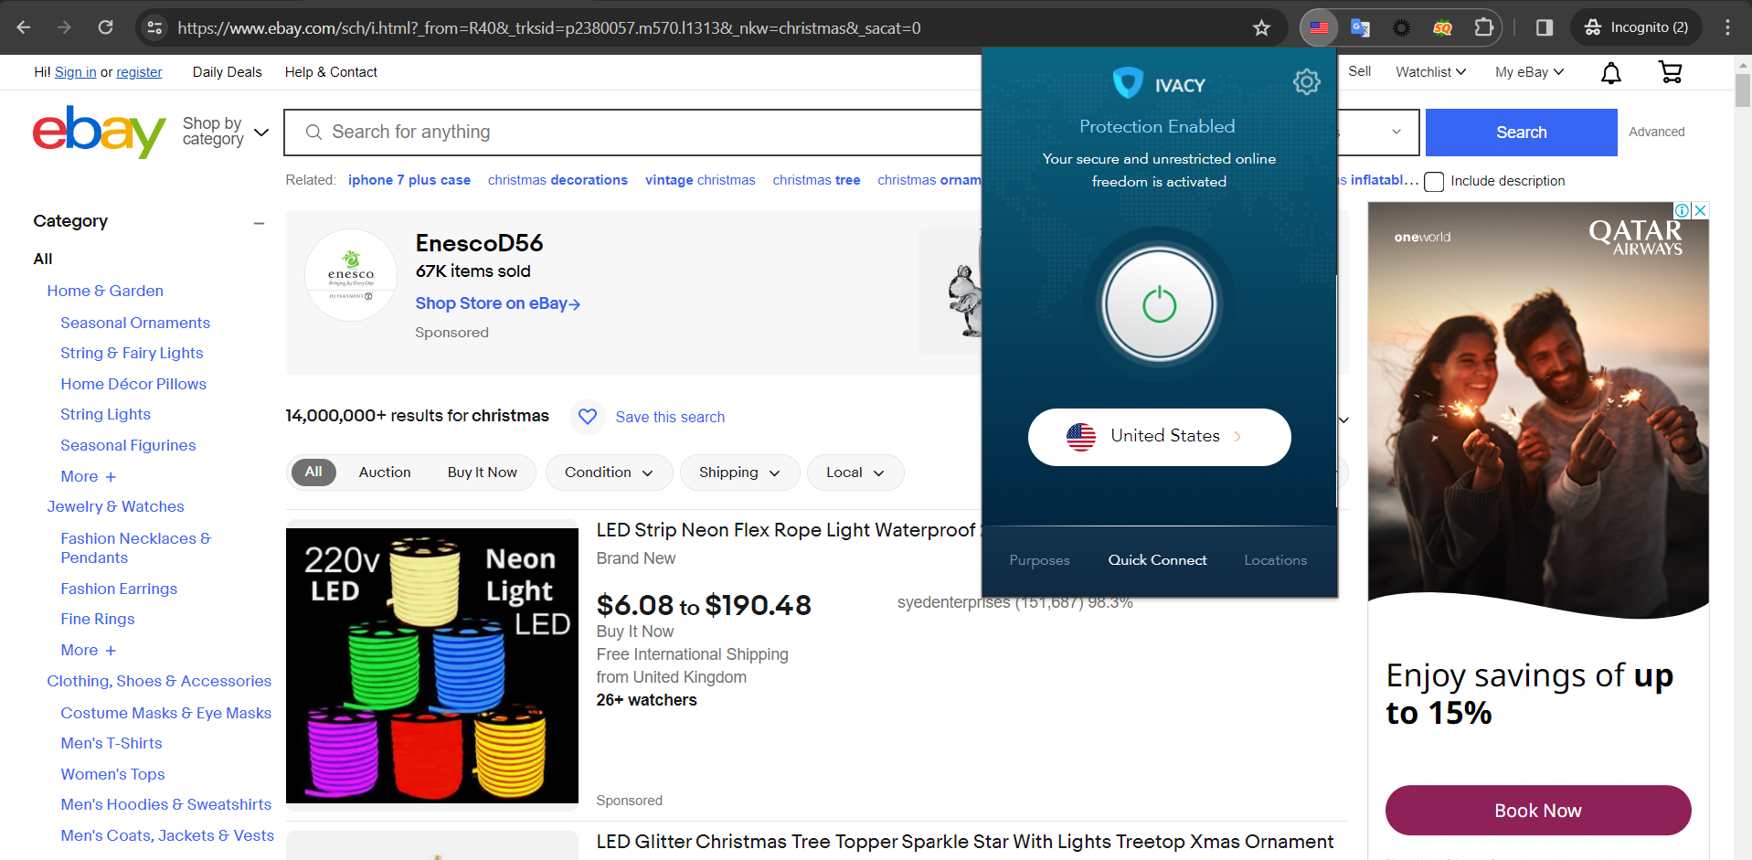Open Daily Deals
This screenshot has height=860, width=1752.
(227, 72)
